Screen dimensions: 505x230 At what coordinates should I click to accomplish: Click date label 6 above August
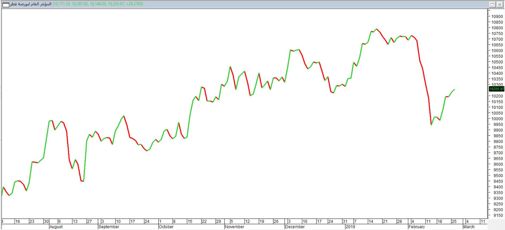point(60,221)
